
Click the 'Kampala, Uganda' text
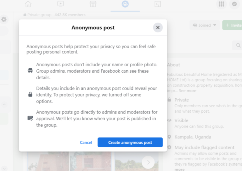point(193,137)
